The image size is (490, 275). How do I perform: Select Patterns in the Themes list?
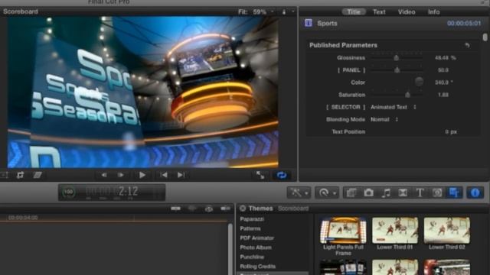click(250, 228)
